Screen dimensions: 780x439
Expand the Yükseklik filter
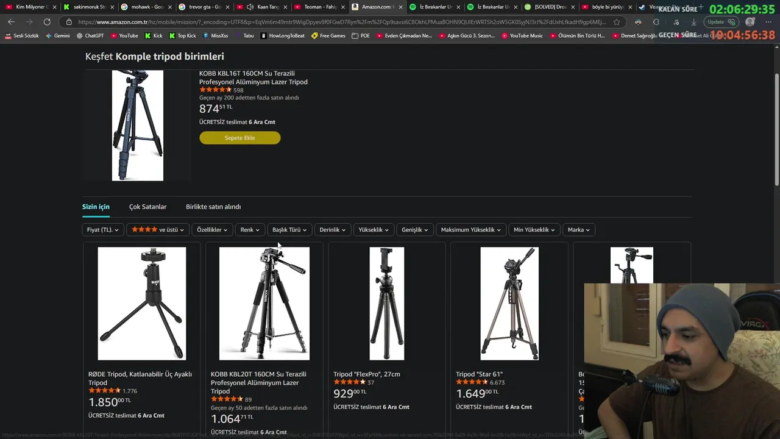point(374,230)
